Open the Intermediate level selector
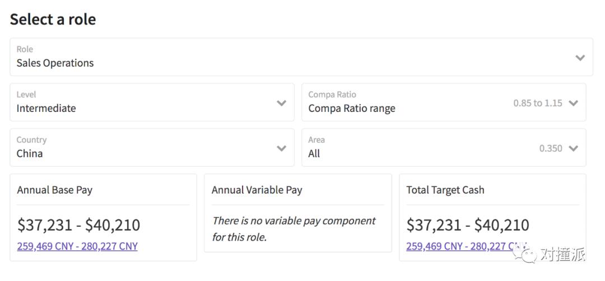 tap(46, 108)
